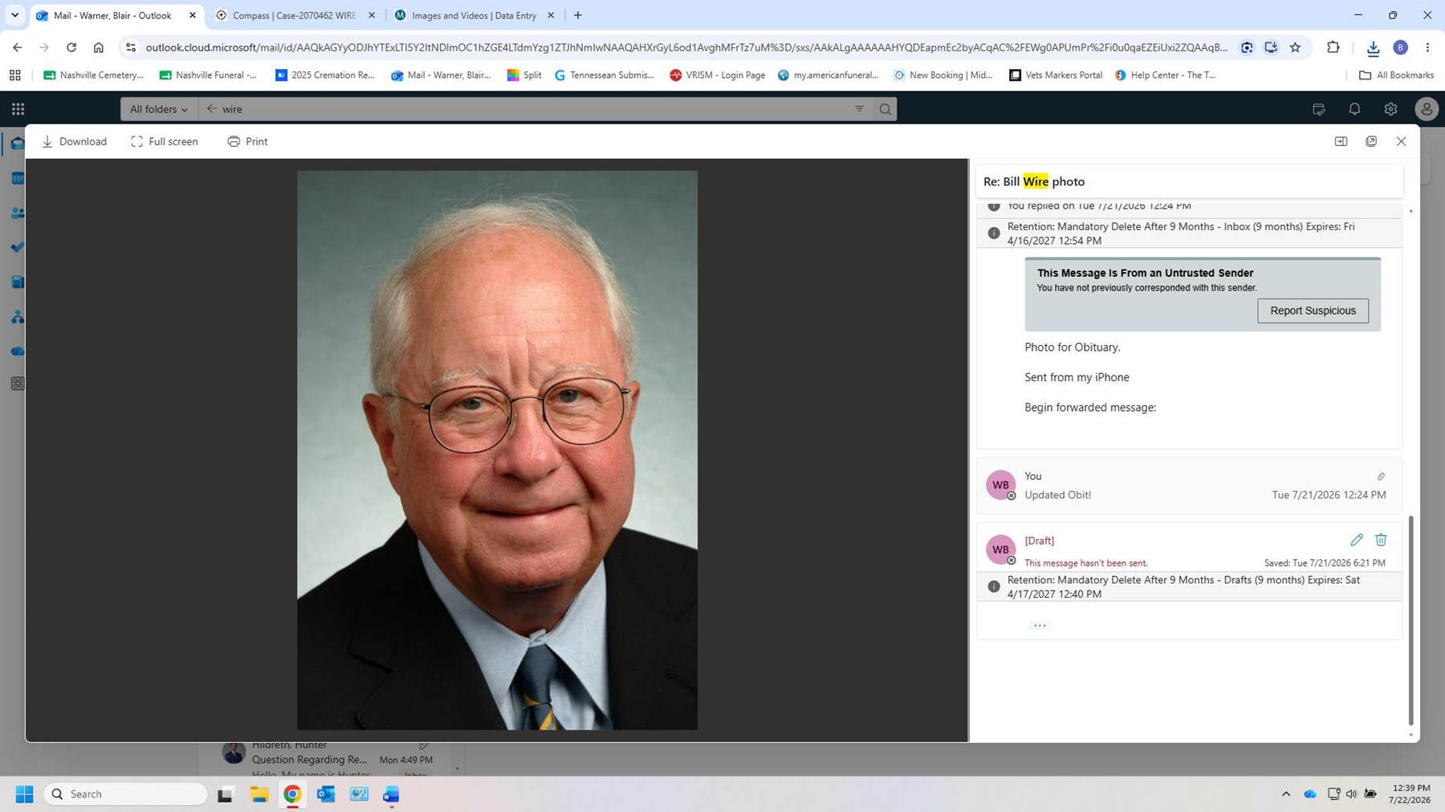The width and height of the screenshot is (1445, 812).
Task: Edit the draft message with pencil icon
Action: [1357, 540]
